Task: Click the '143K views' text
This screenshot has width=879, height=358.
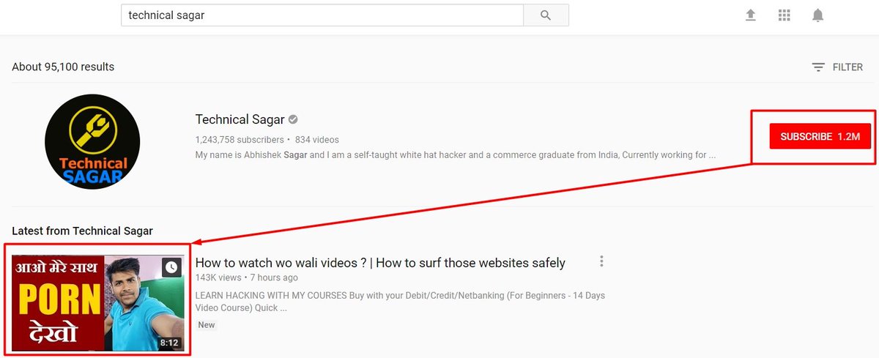Action: [218, 277]
